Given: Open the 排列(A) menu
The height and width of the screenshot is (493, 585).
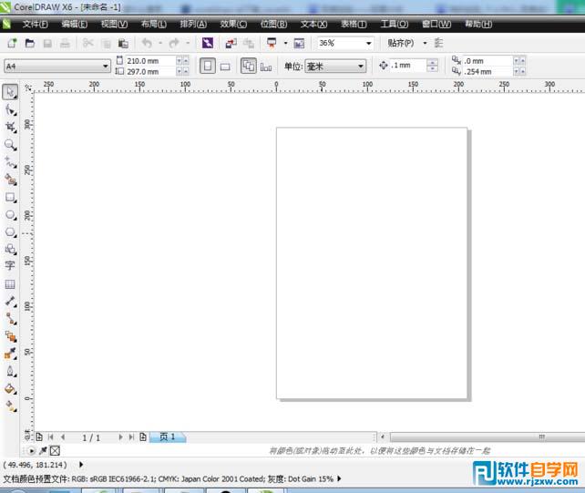Looking at the screenshot, I should [x=193, y=25].
